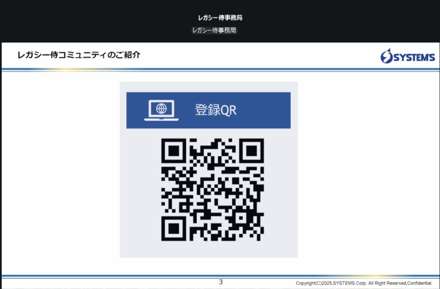Click the blue 登録QR header banner
The height and width of the screenshot is (289, 440).
[209, 109]
